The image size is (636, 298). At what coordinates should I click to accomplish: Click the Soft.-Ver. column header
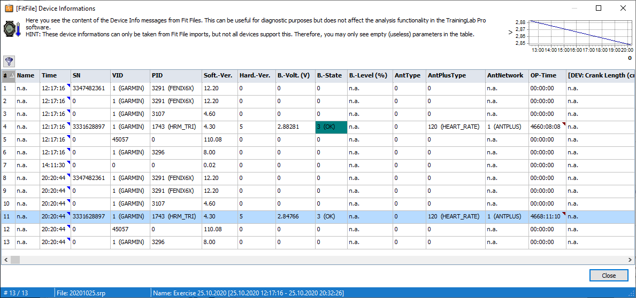(x=218, y=75)
